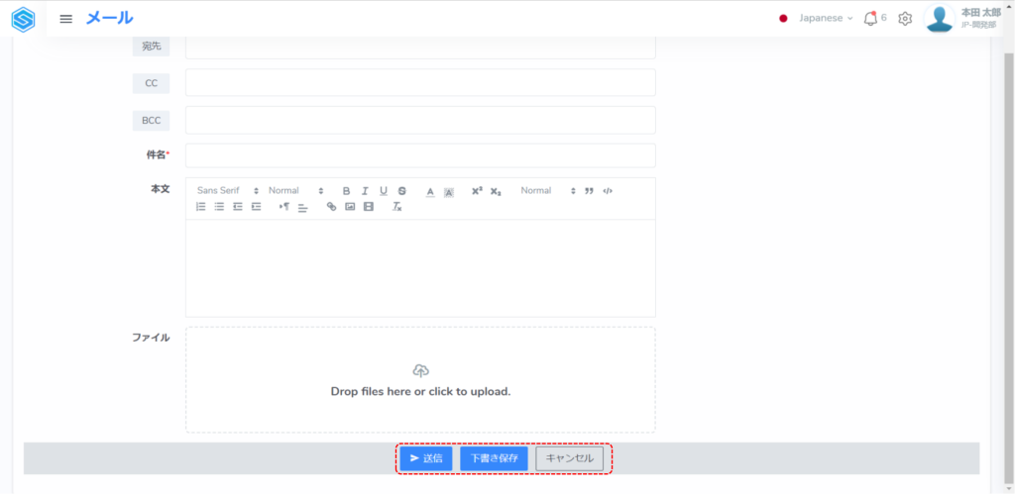Toggle bold formatting in the editor toolbar
This screenshot has width=1015, height=494.
click(347, 191)
